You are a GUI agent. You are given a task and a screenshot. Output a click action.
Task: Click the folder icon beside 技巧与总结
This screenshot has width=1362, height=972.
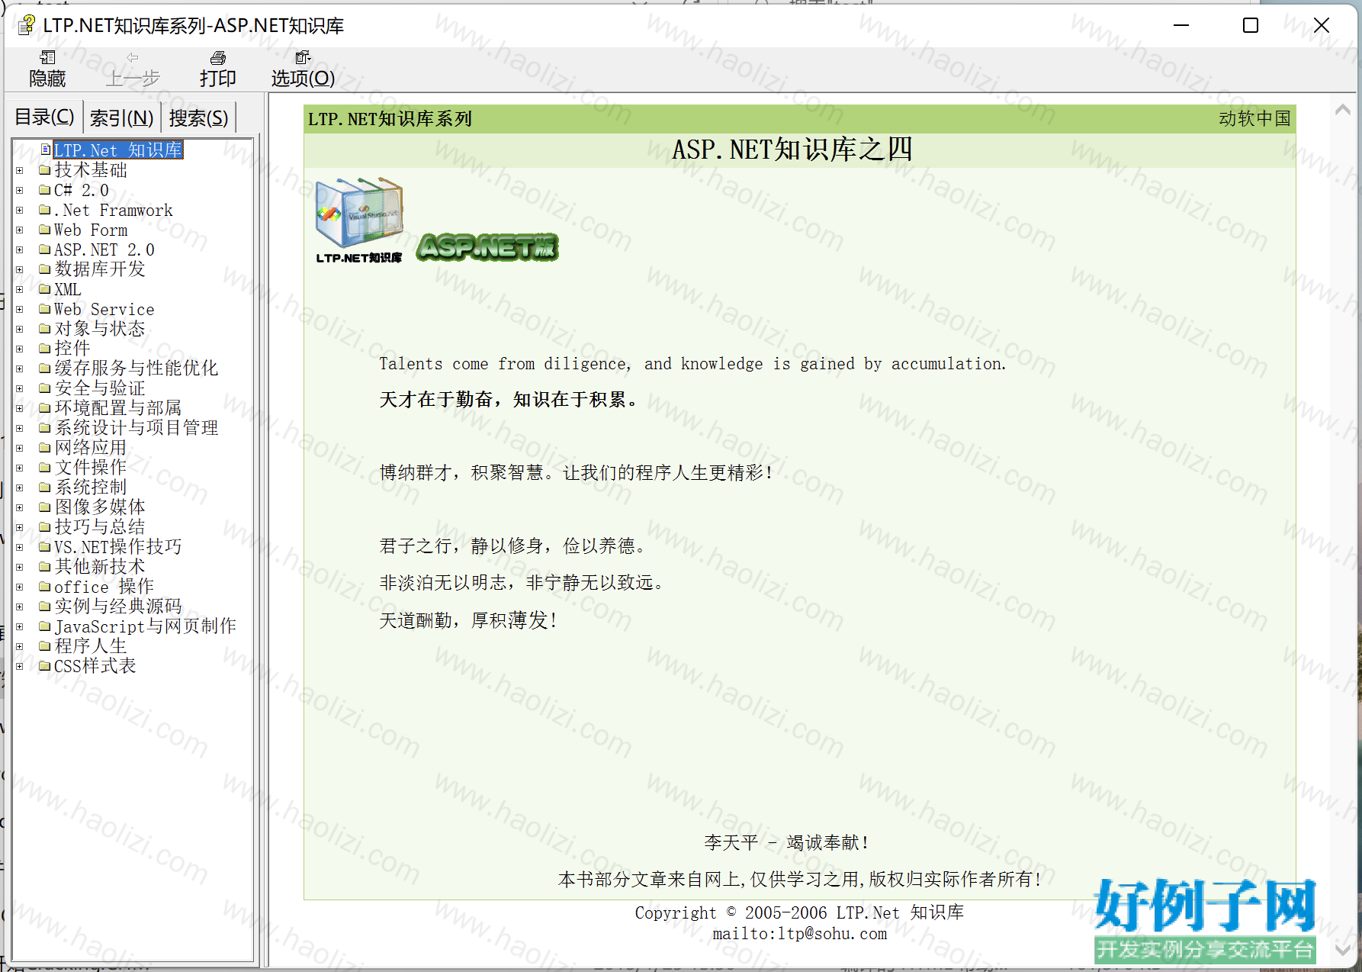pyautogui.click(x=45, y=527)
